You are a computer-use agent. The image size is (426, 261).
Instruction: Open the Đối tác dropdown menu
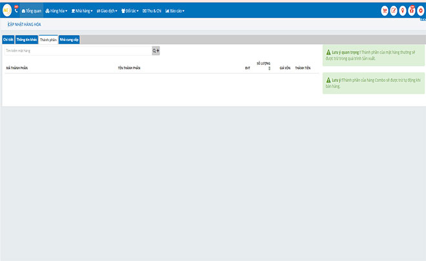point(130,11)
